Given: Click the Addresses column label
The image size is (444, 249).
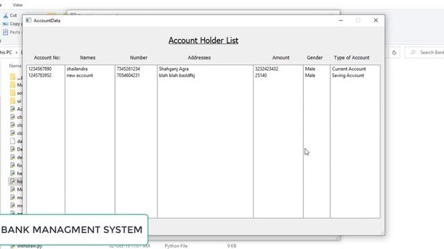Looking at the screenshot, I should 199,57.
